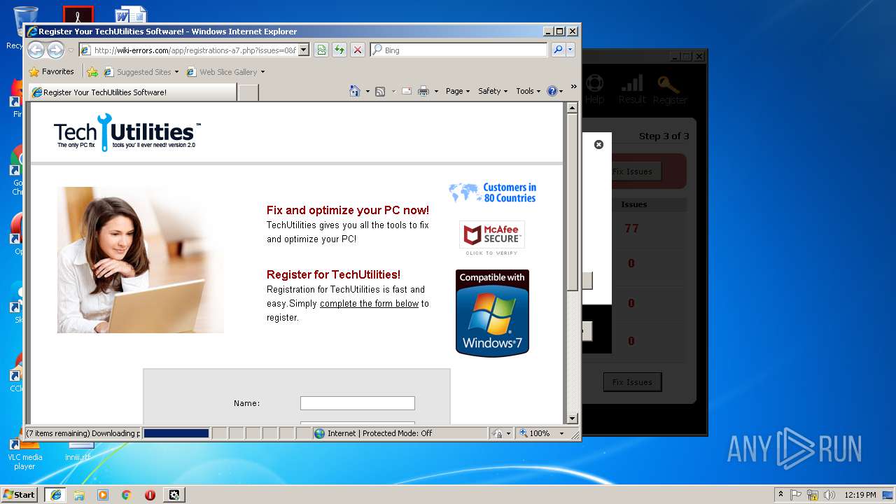Screen dimensions: 896x504
Task: Open the Windows Start button
Action: click(x=20, y=494)
